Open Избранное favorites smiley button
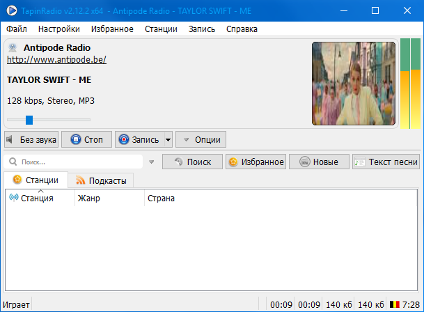 pyautogui.click(x=256, y=162)
